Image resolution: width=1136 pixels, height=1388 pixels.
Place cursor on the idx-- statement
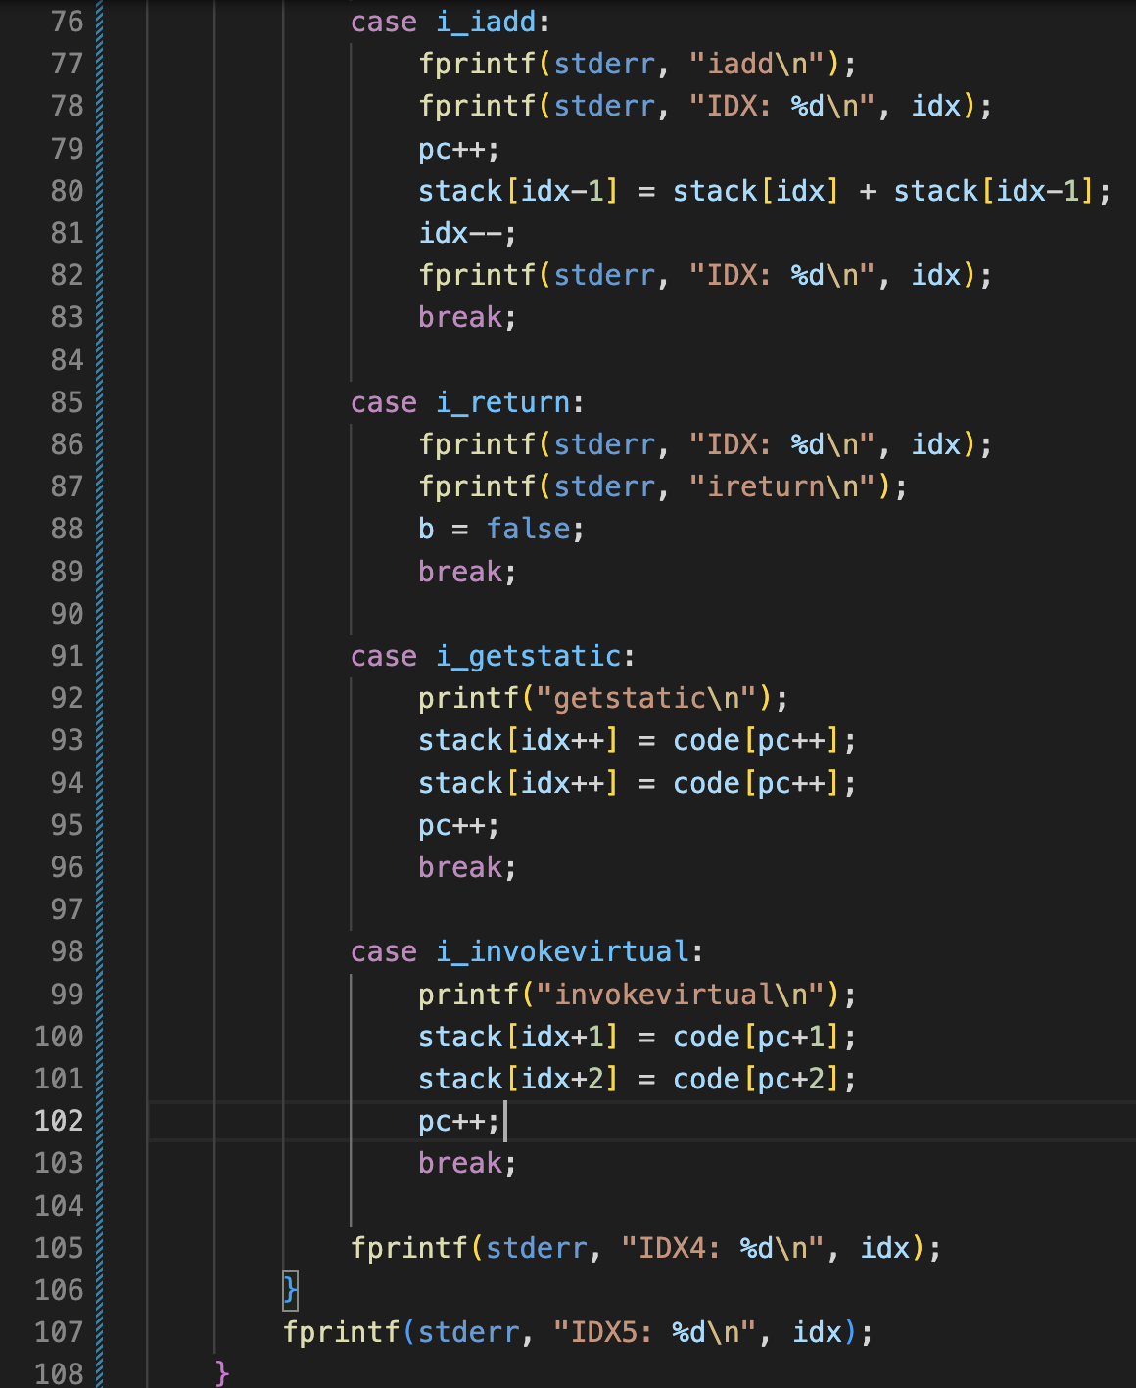coord(465,233)
